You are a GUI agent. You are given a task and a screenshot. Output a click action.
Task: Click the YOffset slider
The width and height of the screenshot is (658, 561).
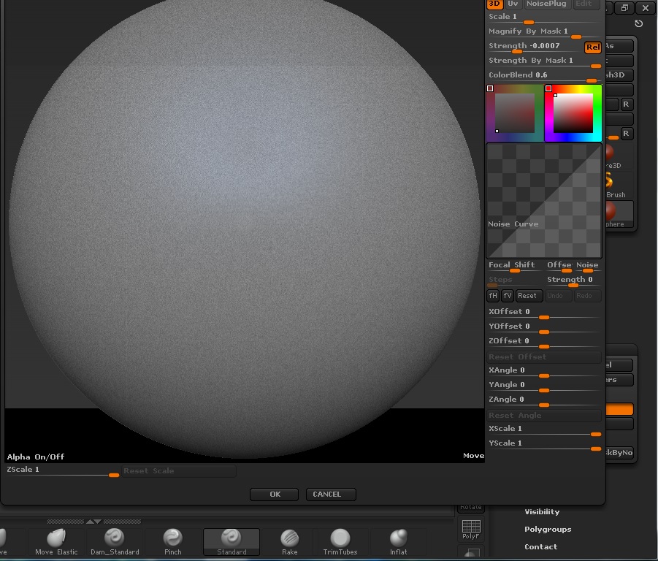click(544, 327)
